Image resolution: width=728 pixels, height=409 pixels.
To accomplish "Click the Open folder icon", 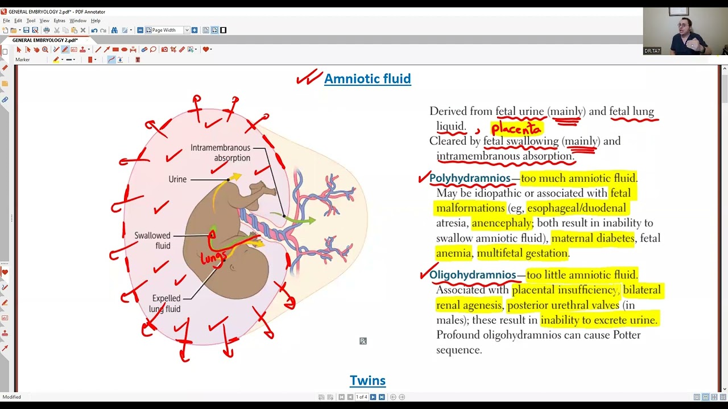I will (13, 30).
